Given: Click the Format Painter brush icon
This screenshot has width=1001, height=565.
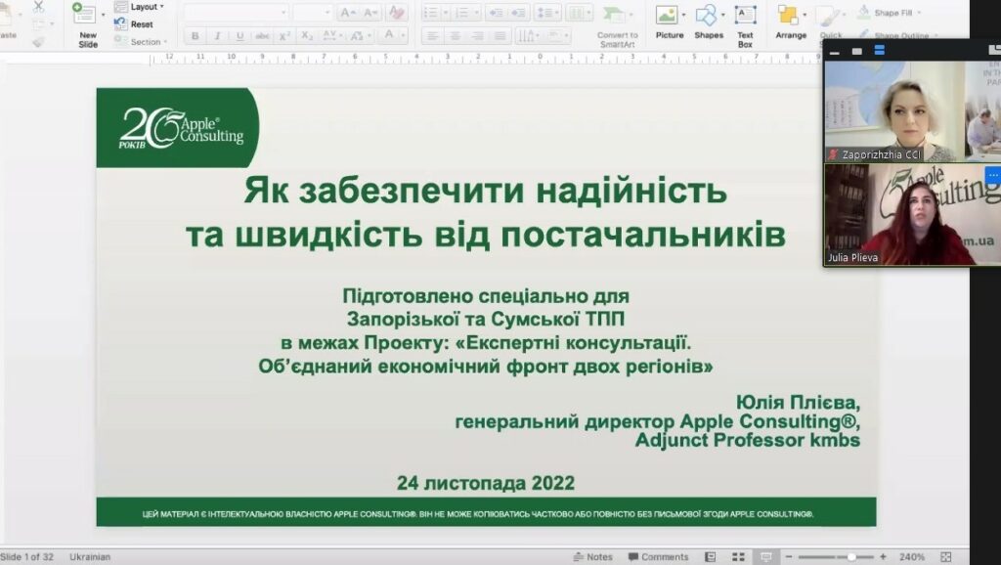Looking at the screenshot, I should [x=39, y=41].
